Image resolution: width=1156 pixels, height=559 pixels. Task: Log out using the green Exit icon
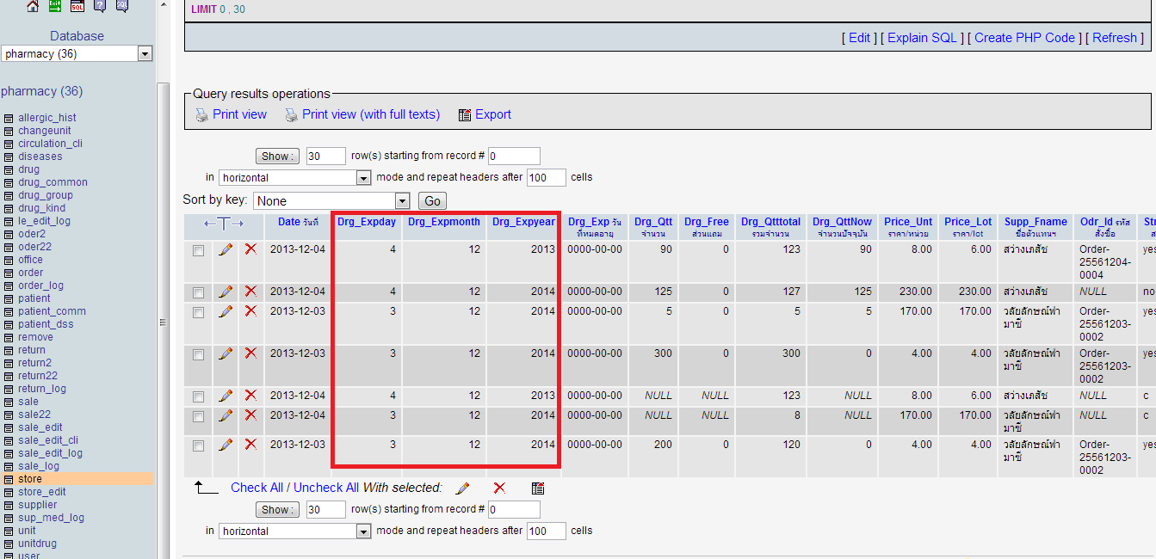pyautogui.click(x=55, y=5)
